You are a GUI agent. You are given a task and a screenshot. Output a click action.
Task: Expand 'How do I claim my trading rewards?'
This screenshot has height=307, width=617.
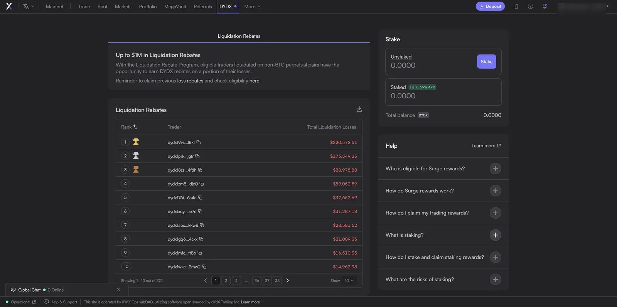tap(496, 213)
